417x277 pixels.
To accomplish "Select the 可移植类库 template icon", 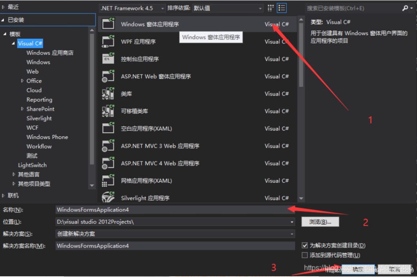I will point(108,111).
